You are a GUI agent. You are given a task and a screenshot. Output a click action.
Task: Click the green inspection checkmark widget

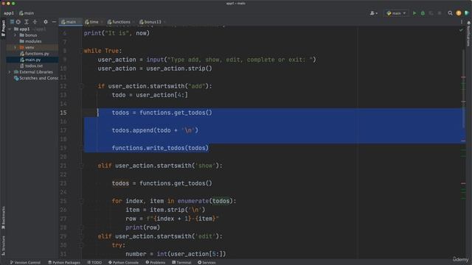461,30
